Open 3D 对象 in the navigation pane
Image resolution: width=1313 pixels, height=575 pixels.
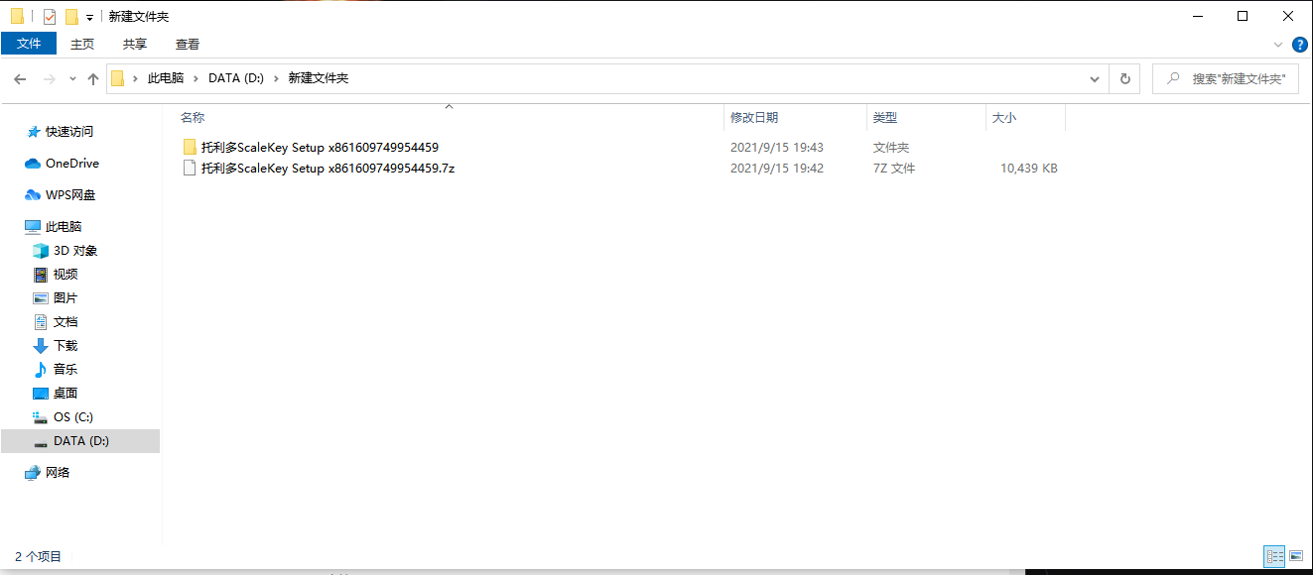[x=75, y=251]
